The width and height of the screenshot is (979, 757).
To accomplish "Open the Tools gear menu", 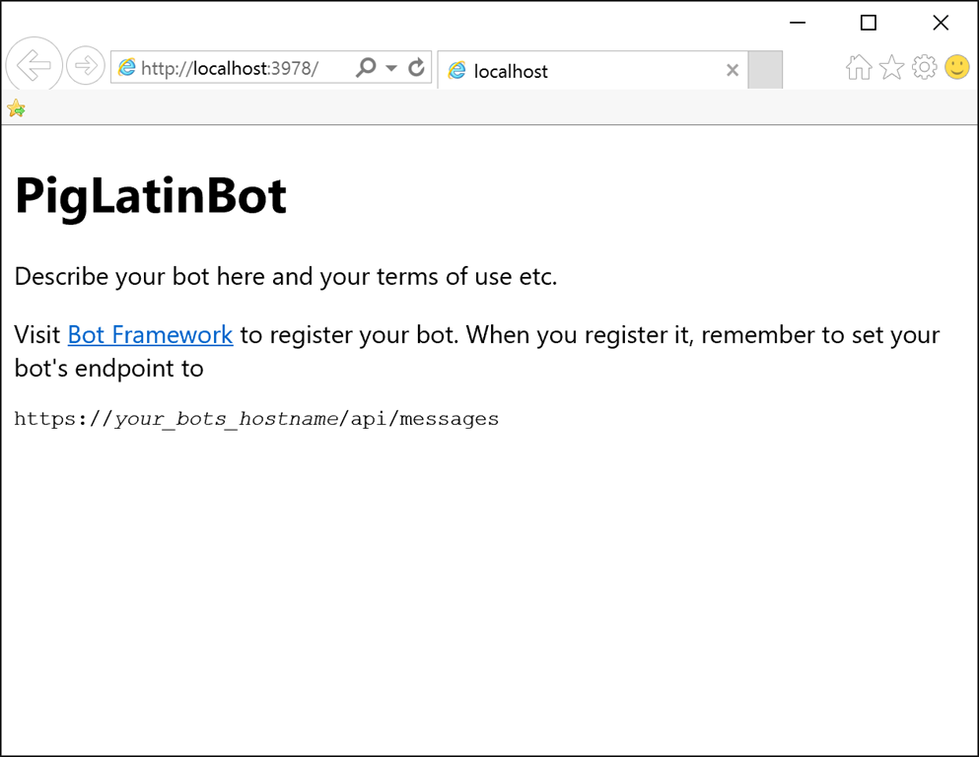I will pos(924,67).
